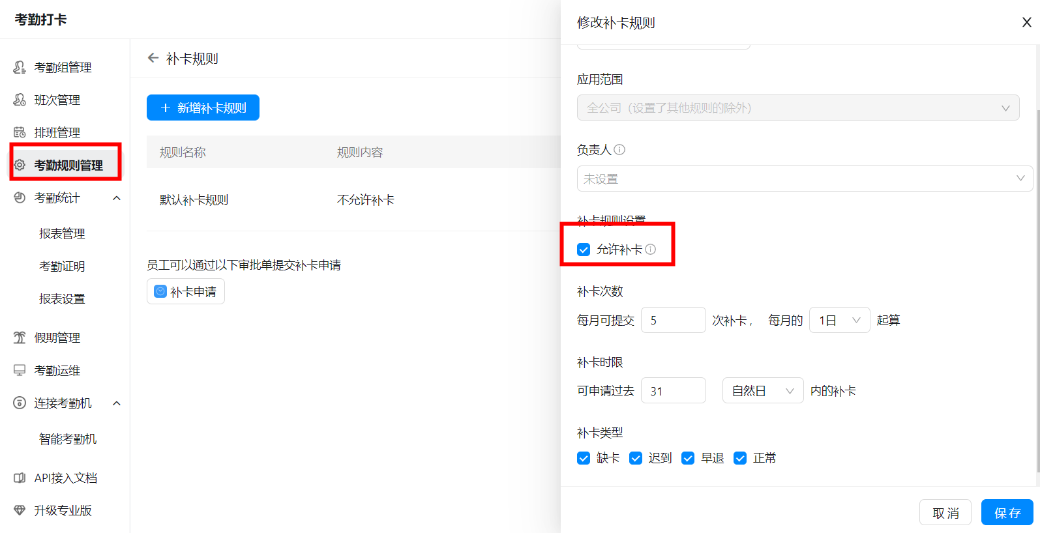
Task: Click the 考勤运维 monitor icon
Action: 20,370
